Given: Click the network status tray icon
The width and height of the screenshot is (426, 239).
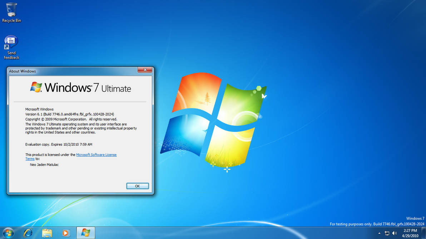Looking at the screenshot, I should (x=387, y=233).
